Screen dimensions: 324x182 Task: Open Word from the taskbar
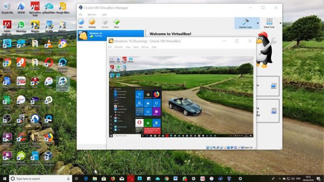click(x=175, y=179)
